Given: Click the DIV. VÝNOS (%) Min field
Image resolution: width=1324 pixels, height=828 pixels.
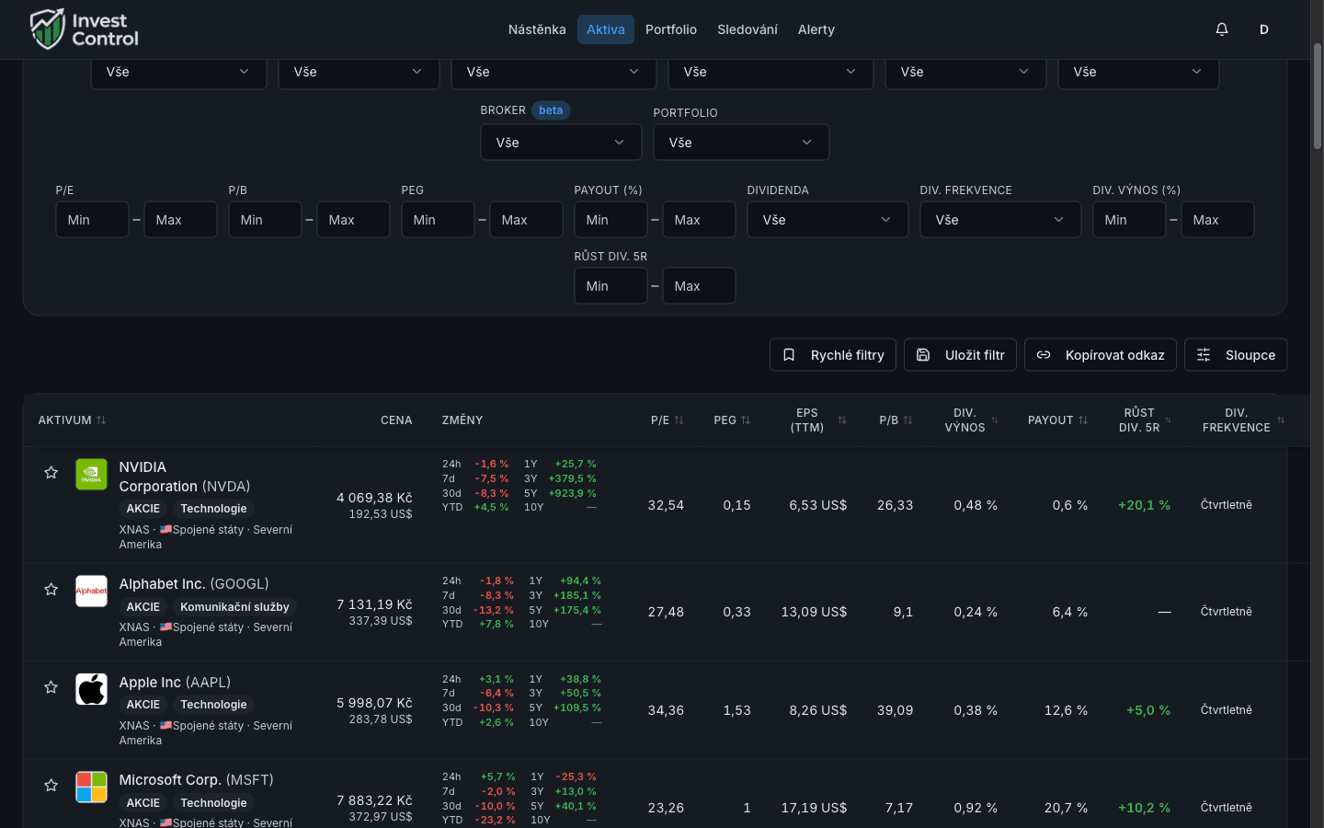Looking at the screenshot, I should click(x=1129, y=220).
